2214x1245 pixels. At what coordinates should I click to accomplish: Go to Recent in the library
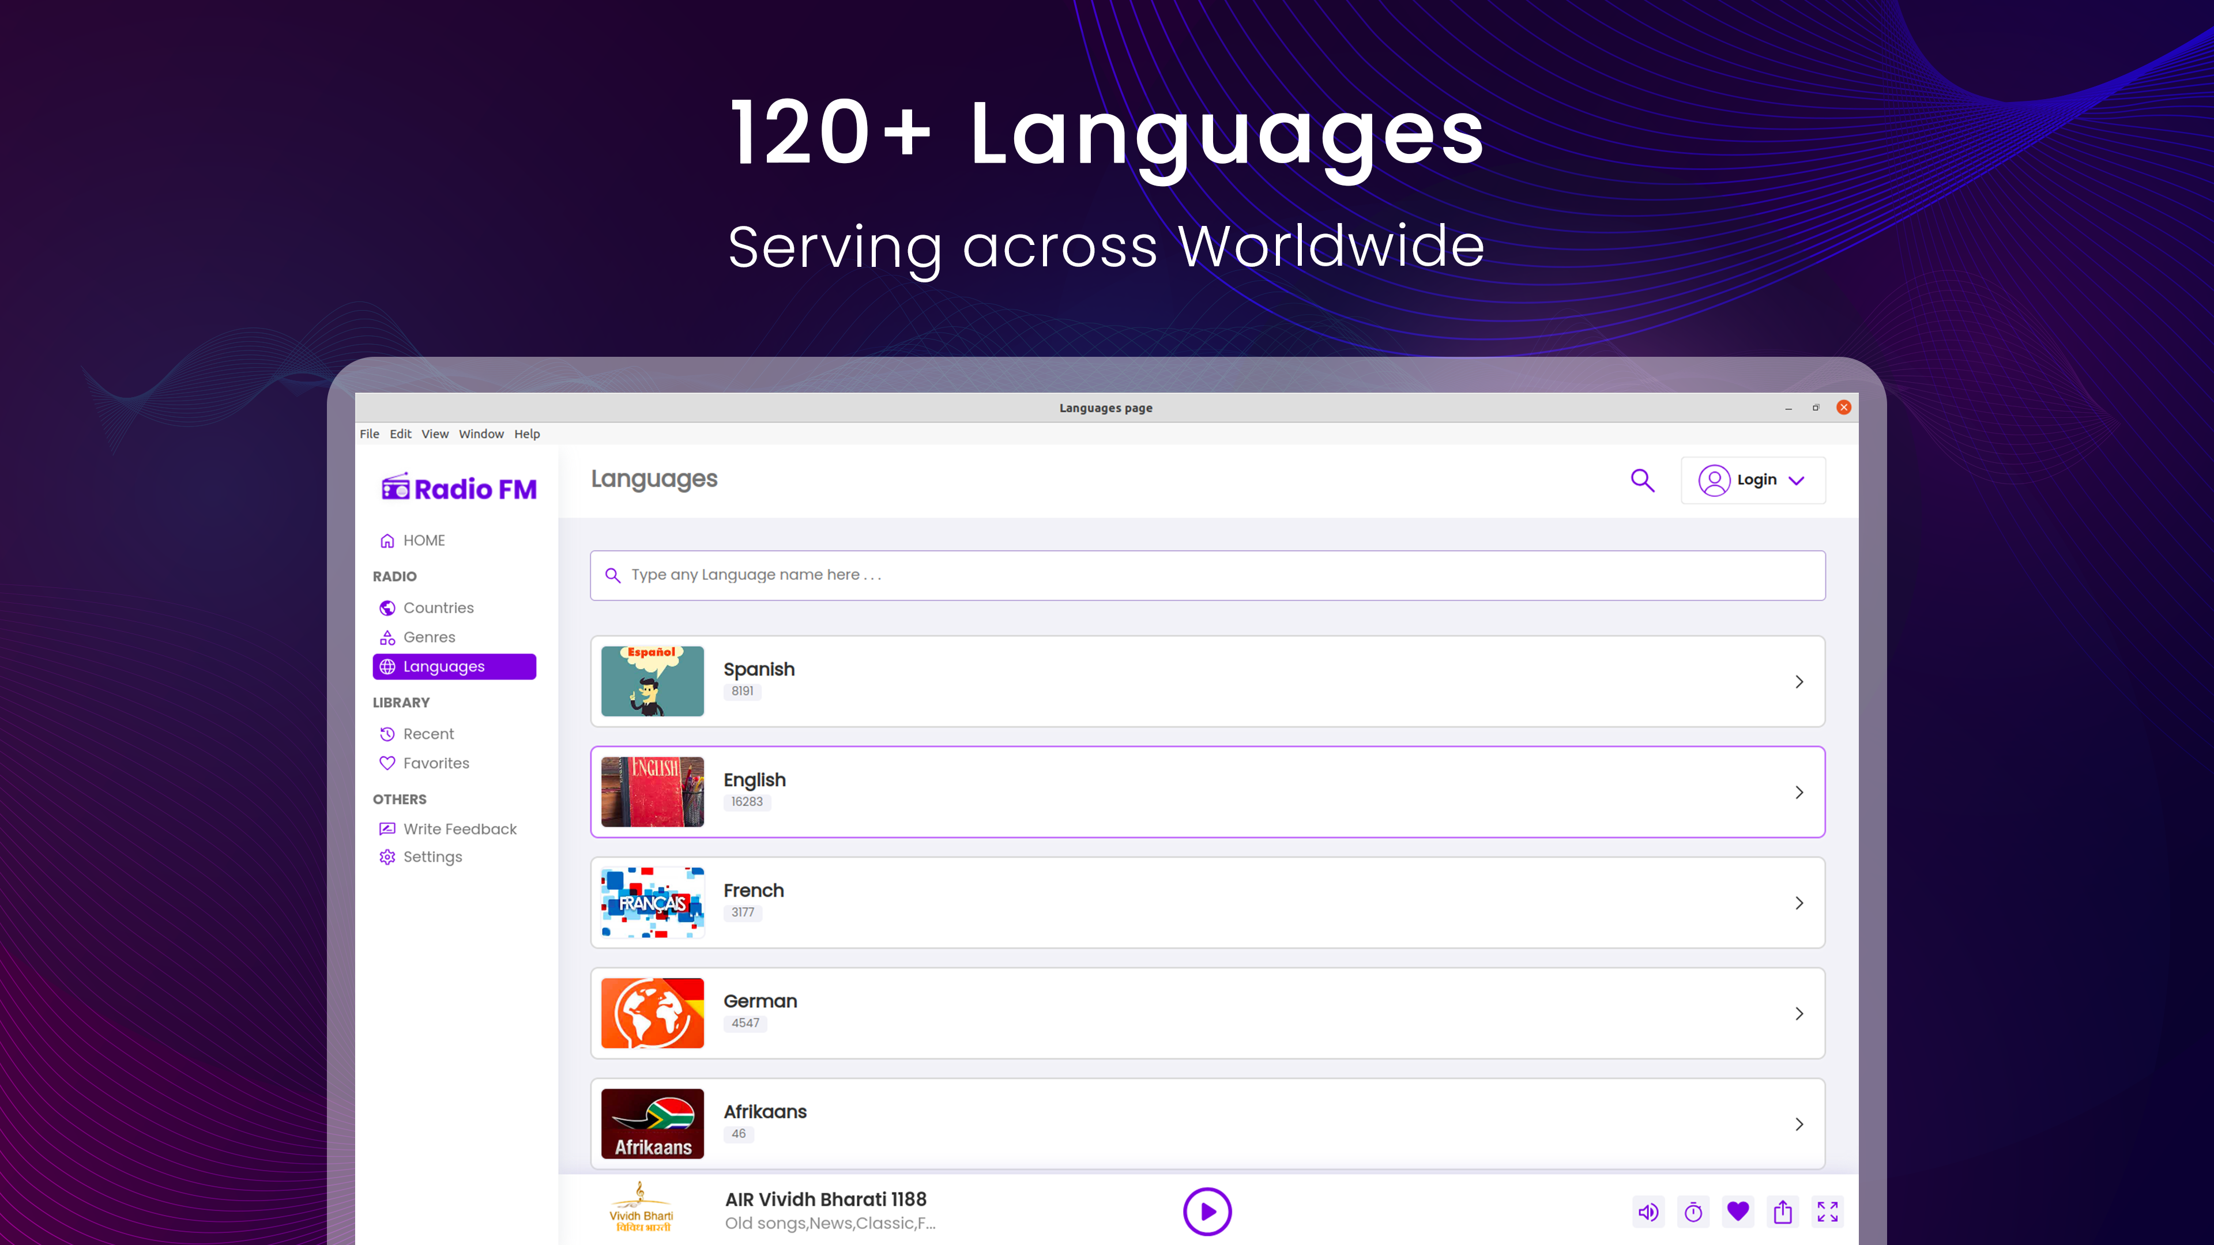click(x=428, y=735)
